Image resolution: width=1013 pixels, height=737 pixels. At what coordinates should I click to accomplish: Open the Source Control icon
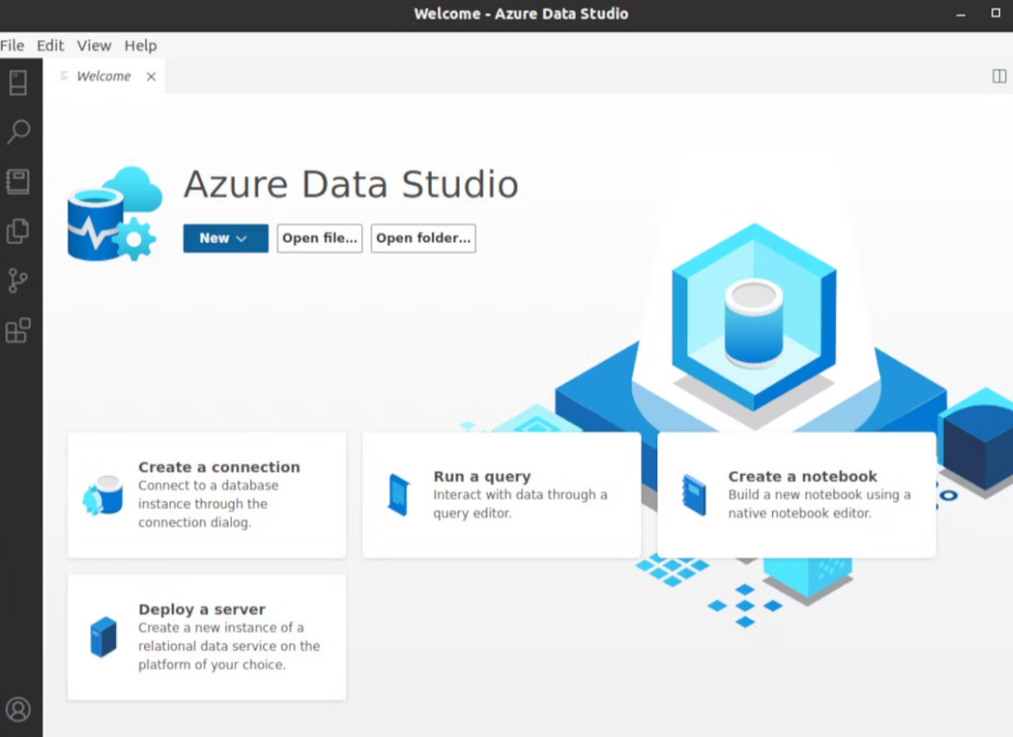click(18, 280)
